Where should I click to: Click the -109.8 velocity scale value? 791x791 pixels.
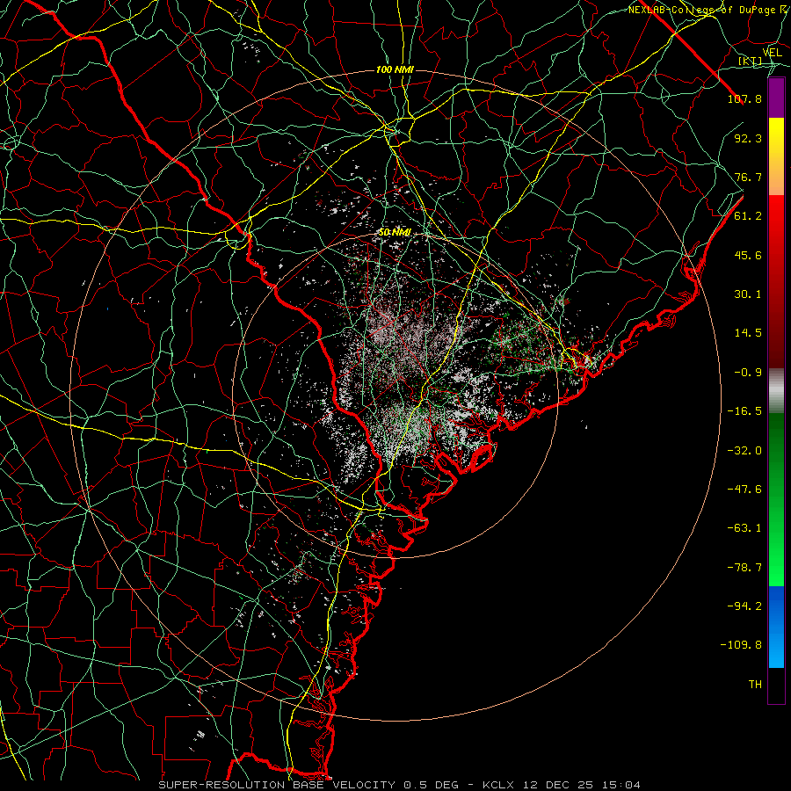pos(741,645)
